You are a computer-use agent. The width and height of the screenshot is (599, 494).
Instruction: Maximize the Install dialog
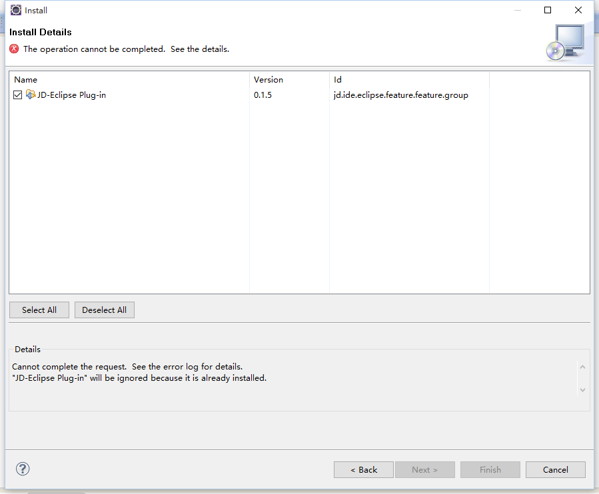[x=548, y=10]
